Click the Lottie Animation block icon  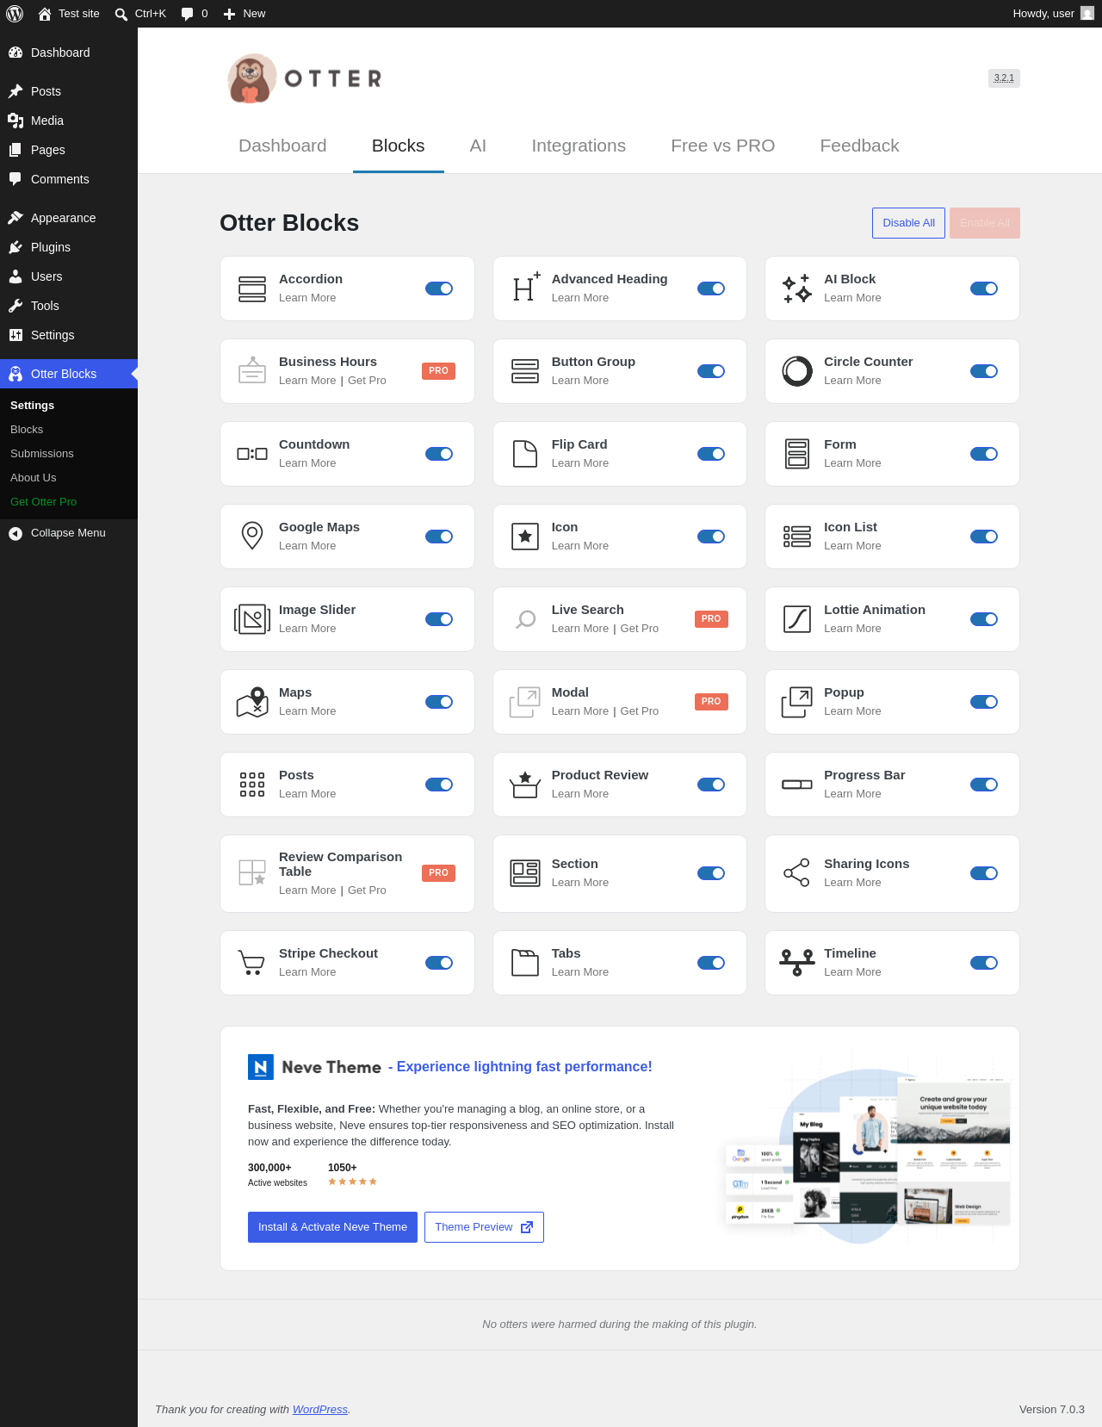coord(797,619)
